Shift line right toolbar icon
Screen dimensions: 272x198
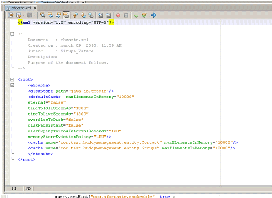click(x=108, y=15)
